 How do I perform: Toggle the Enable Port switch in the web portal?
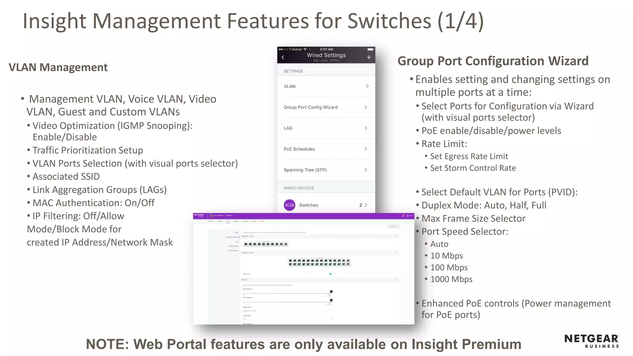330,274
